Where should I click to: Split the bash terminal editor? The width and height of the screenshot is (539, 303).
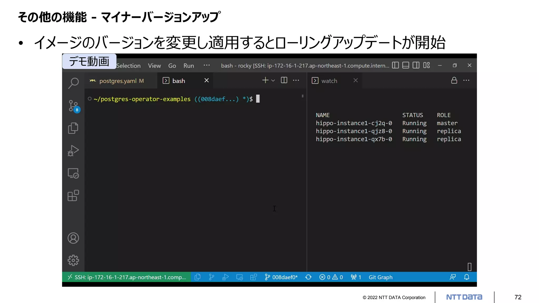pyautogui.click(x=284, y=80)
